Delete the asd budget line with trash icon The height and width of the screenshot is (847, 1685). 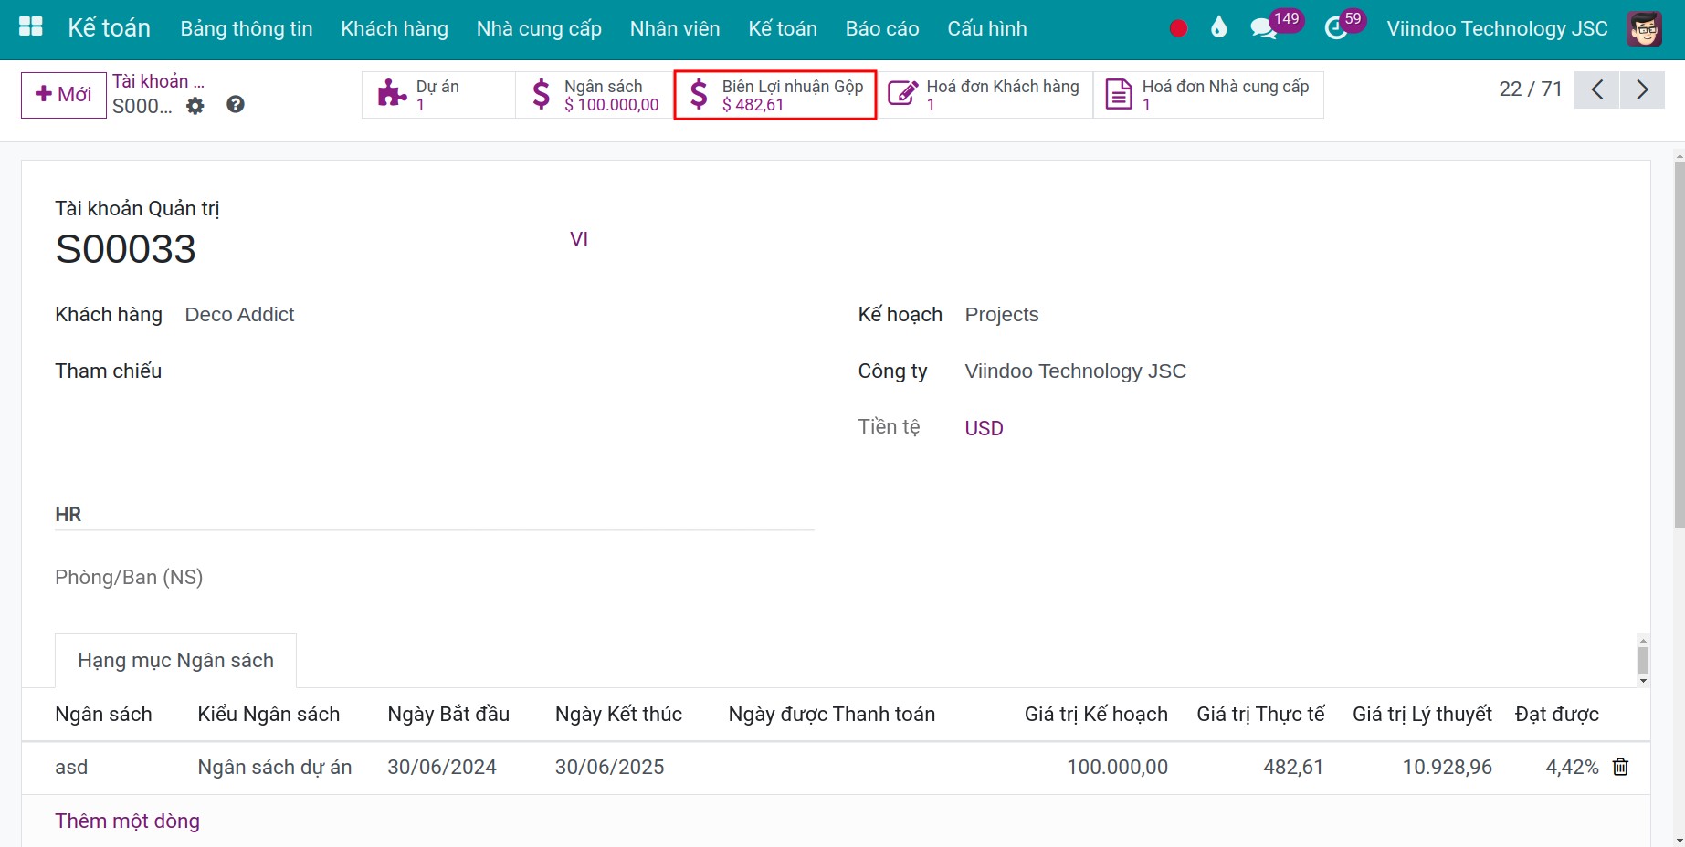[x=1621, y=767]
